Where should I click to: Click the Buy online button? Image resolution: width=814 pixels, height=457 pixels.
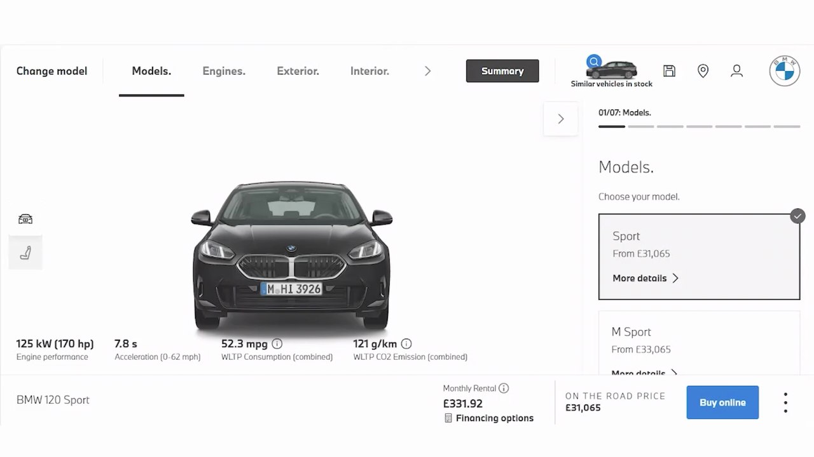[722, 402]
